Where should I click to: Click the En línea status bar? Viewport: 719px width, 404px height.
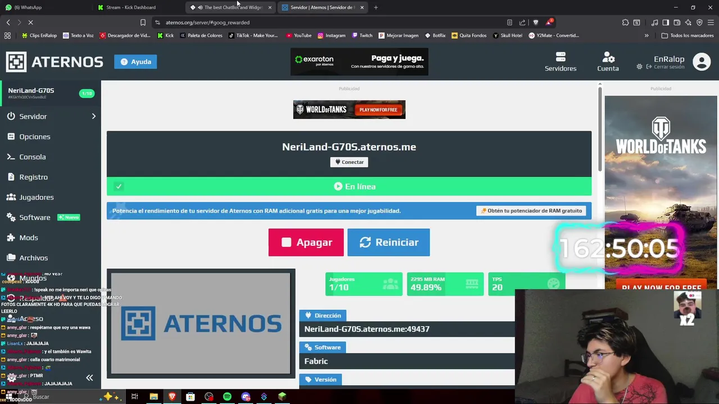[x=349, y=186]
